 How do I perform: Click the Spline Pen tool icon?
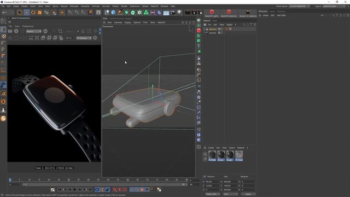pos(120,13)
